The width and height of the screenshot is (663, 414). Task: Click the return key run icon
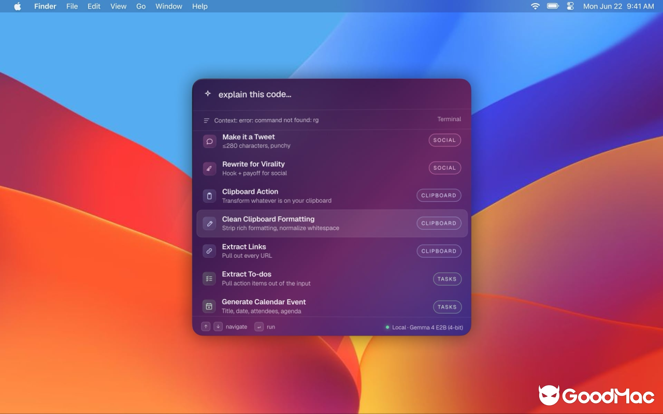click(x=259, y=327)
